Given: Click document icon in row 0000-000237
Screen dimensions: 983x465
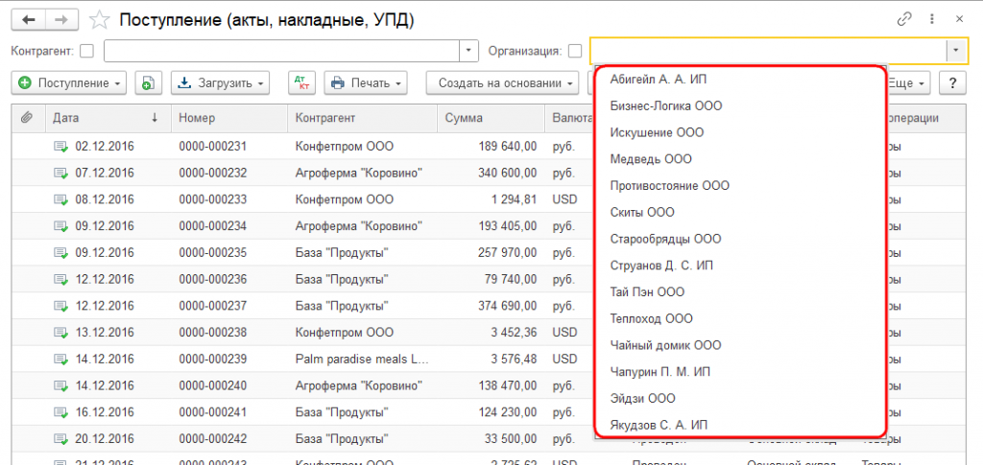Looking at the screenshot, I should coord(60,306).
